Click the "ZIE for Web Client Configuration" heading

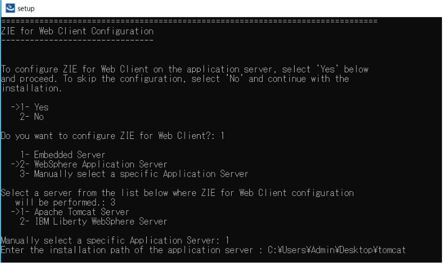[77, 31]
